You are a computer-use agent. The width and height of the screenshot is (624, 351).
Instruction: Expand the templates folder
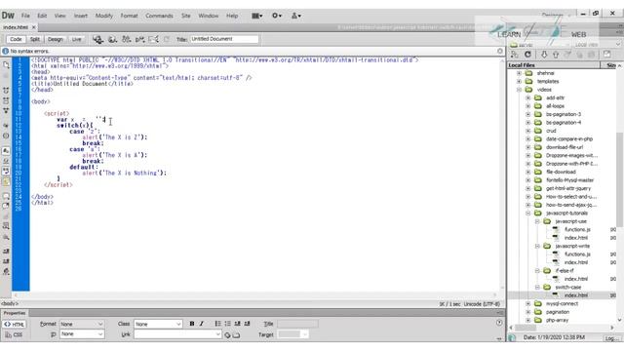[519, 81]
